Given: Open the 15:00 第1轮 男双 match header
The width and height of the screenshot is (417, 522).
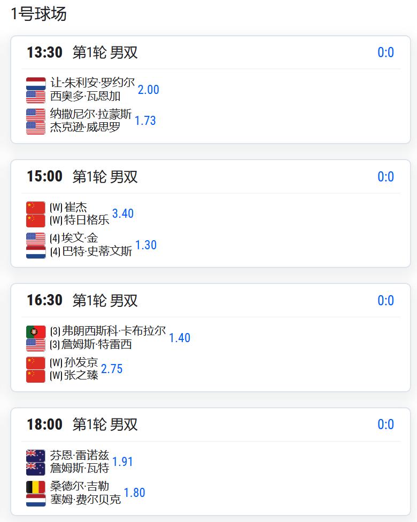Looking at the screenshot, I should pyautogui.click(x=82, y=177).
